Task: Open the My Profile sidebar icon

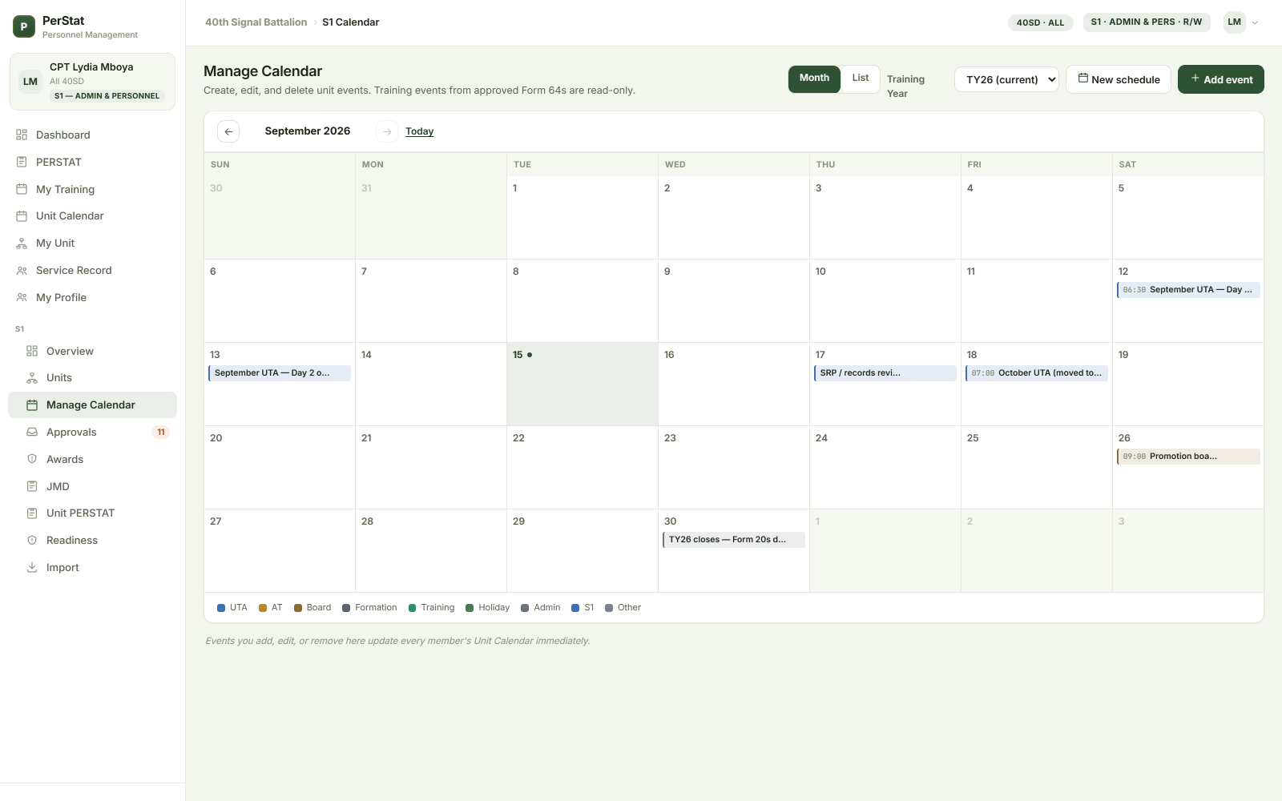Action: coord(22,297)
